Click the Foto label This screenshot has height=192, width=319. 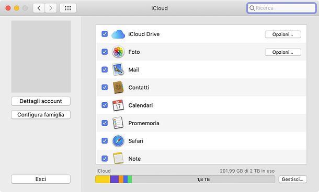coord(134,52)
